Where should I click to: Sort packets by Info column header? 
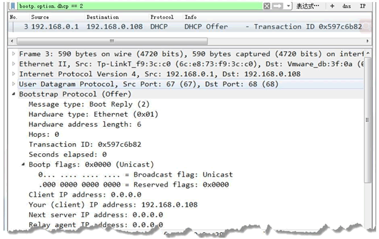(x=191, y=17)
